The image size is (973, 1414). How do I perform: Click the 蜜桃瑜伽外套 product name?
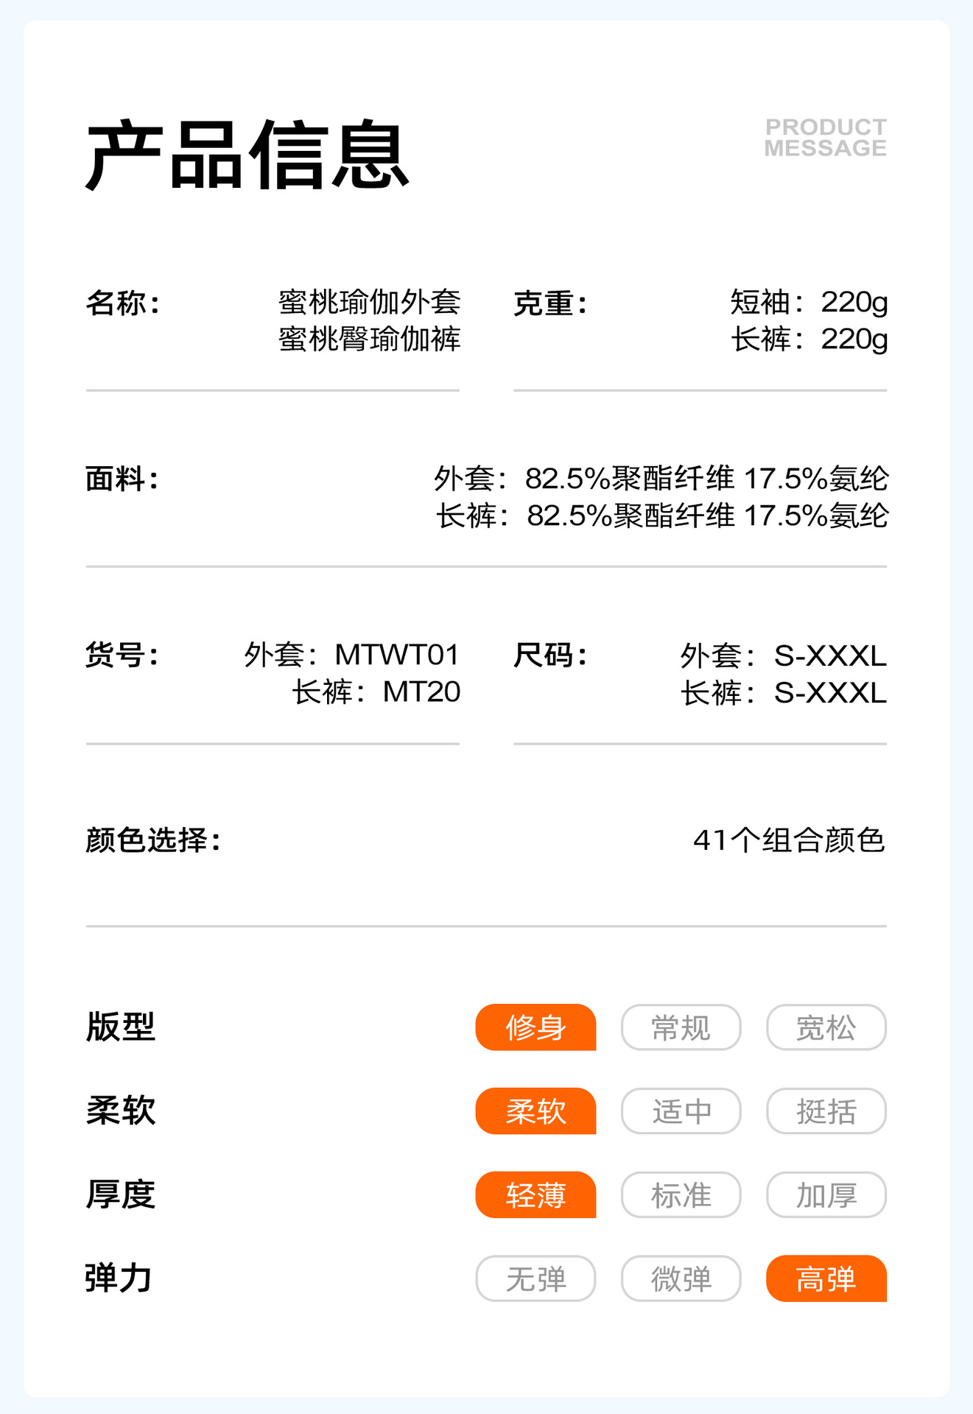click(x=369, y=302)
